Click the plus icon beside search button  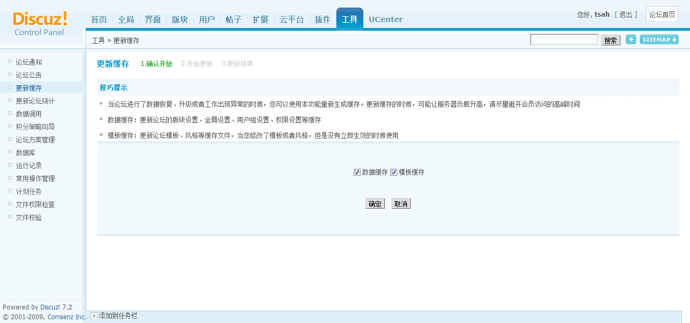tap(631, 39)
